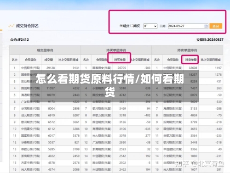
Task: Click short position value 3655
Action: 194,129
